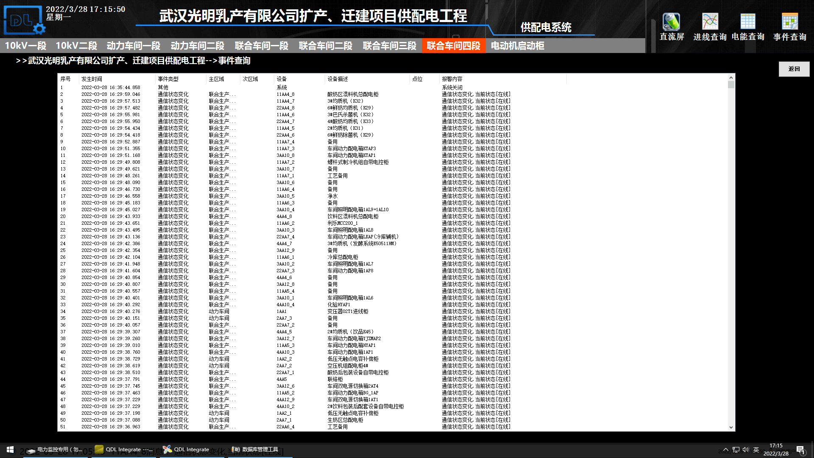Image resolution: width=814 pixels, height=458 pixels.
Task: Open the 直流屏 battery icon
Action: tap(672, 22)
